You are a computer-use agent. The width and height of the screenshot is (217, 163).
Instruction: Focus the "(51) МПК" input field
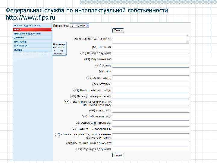(151, 72)
